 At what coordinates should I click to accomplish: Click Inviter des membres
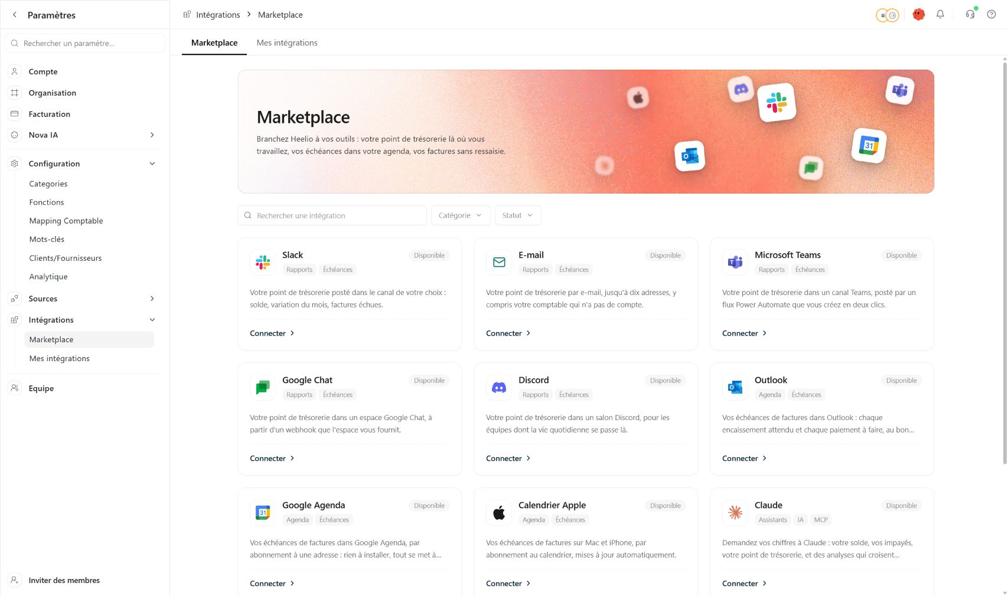tap(64, 580)
